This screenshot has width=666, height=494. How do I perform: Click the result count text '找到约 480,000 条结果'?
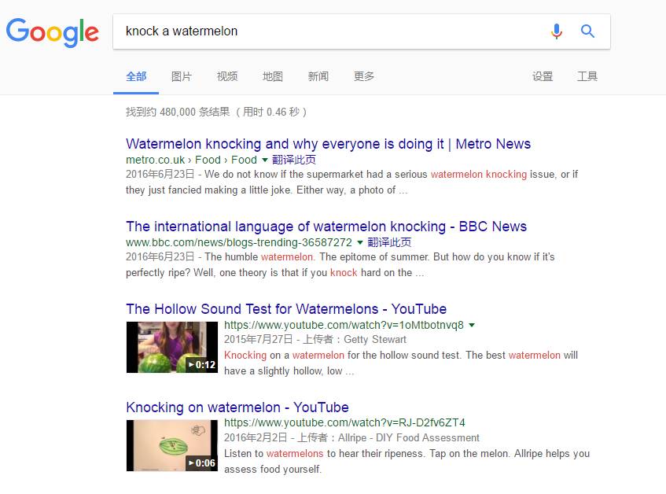[x=178, y=112]
